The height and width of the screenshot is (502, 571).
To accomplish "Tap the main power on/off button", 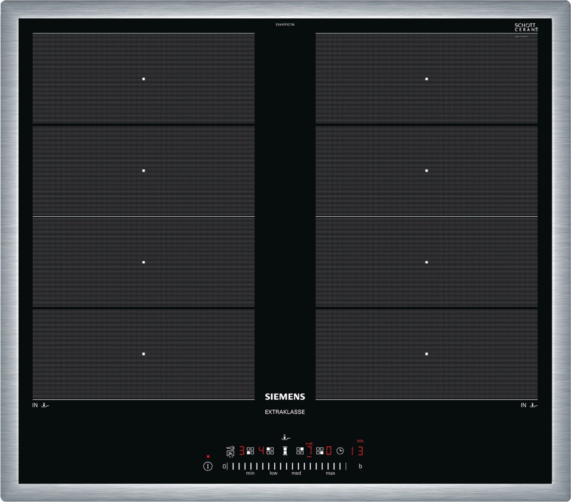I will [x=208, y=466].
